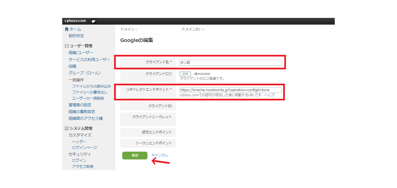Click the cybozu.com logo in header
The width and height of the screenshot is (397, 188).
pos(75,21)
